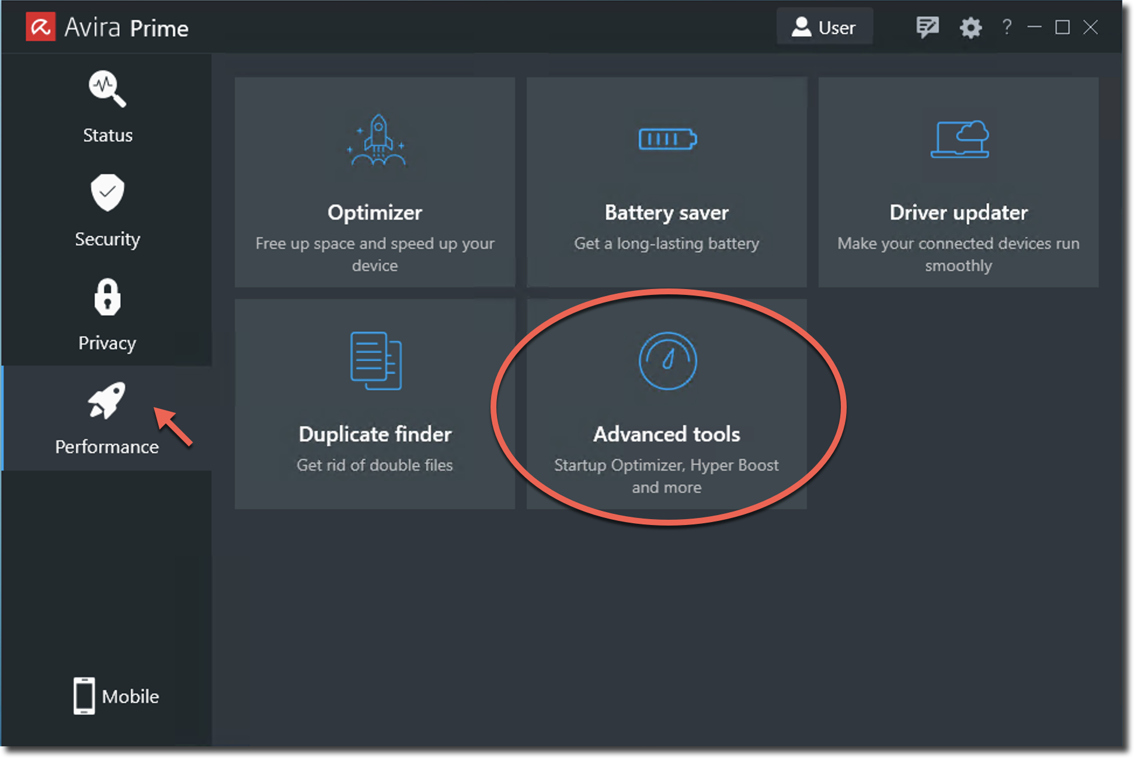Open the settings gear icon
The width and height of the screenshot is (1134, 758).
click(x=970, y=27)
